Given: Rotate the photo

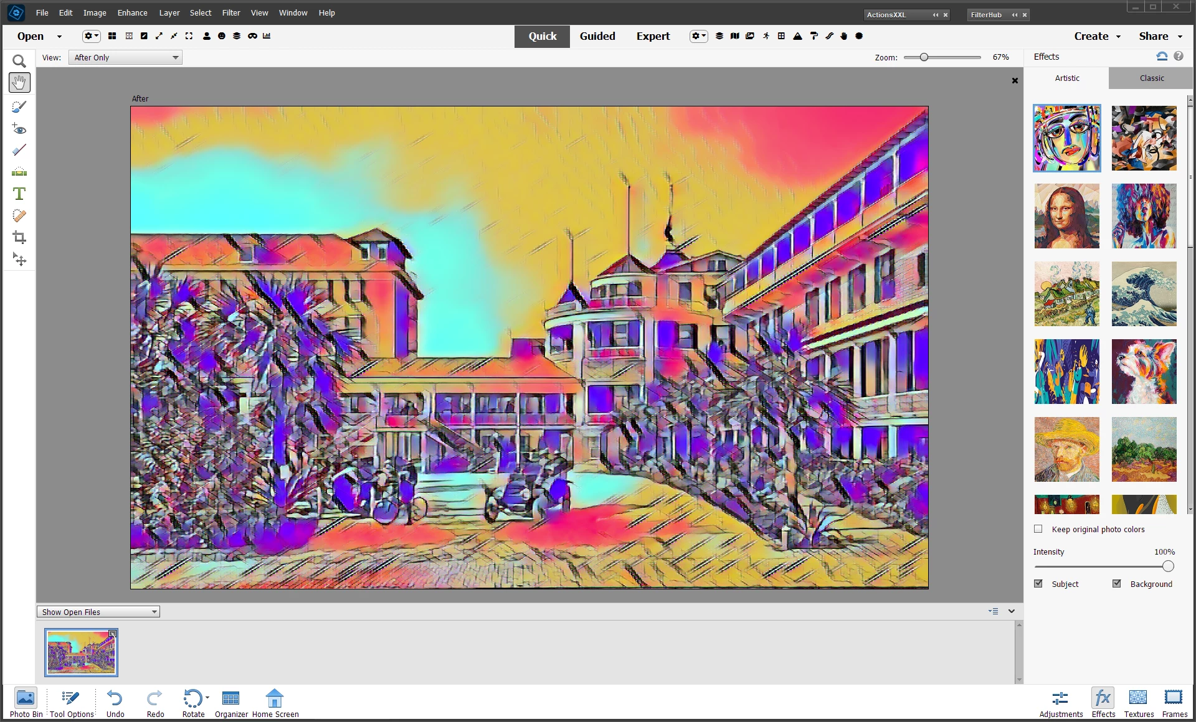Looking at the screenshot, I should point(192,703).
